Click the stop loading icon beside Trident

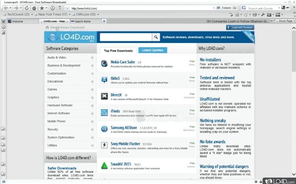click(x=235, y=8)
